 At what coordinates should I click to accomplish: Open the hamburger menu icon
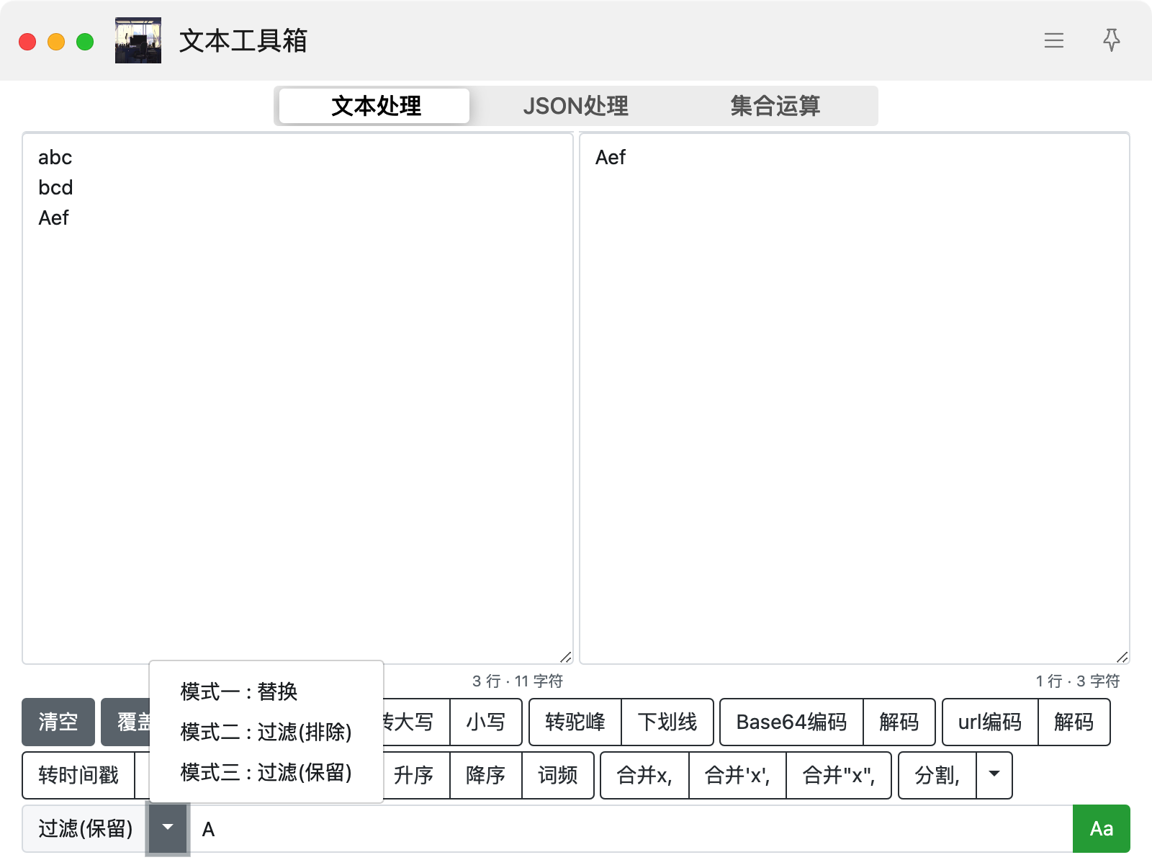(x=1053, y=40)
